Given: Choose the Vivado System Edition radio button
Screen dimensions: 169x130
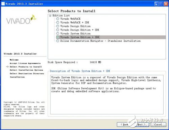Looking at the screenshot, I should (58, 33).
